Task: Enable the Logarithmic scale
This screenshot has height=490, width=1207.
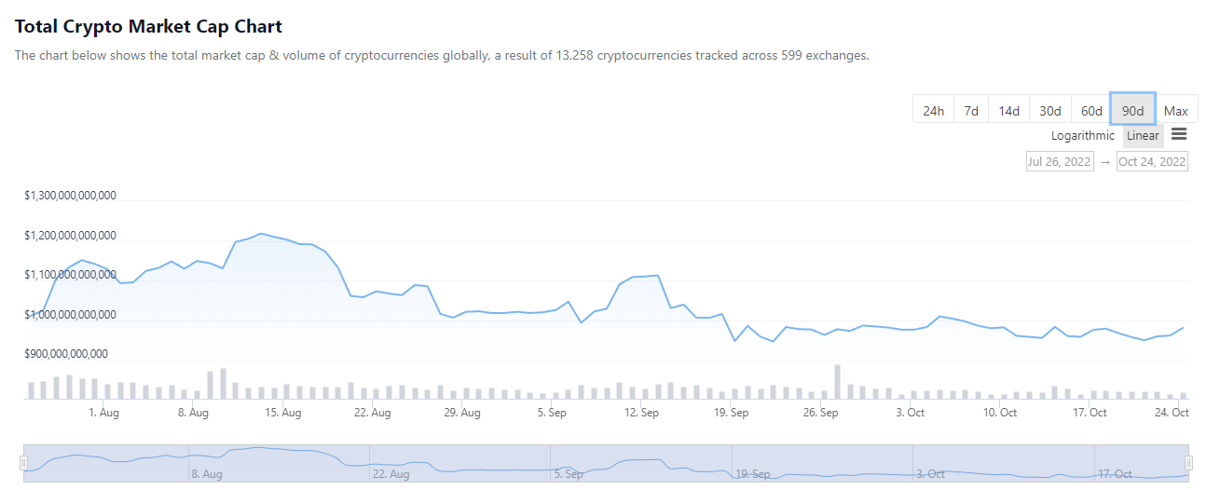Action: (1082, 136)
